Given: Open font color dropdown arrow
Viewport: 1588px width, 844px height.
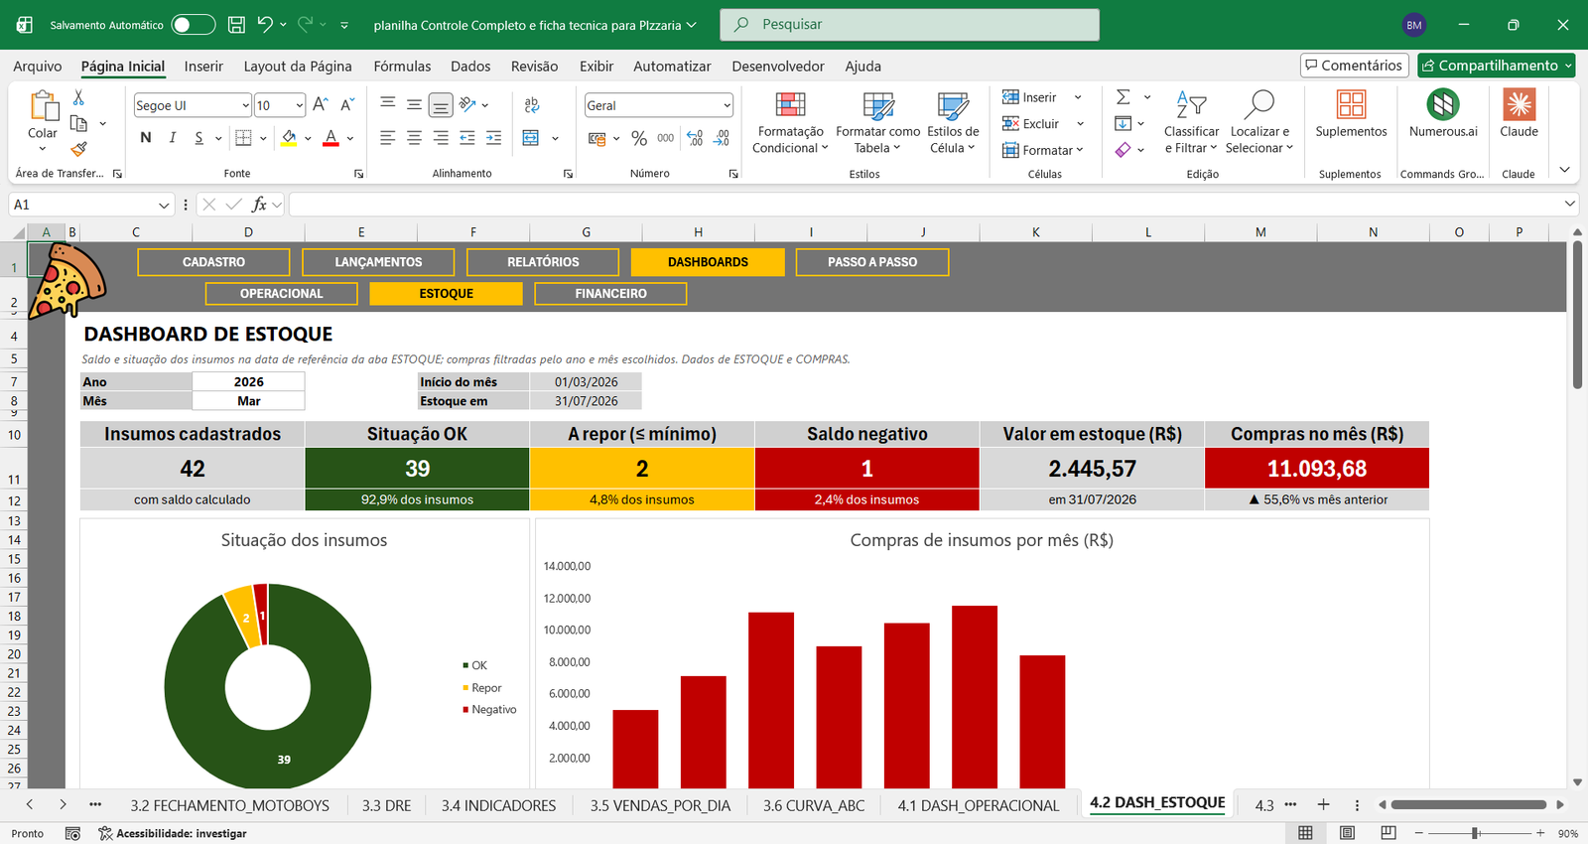Looking at the screenshot, I should [350, 138].
